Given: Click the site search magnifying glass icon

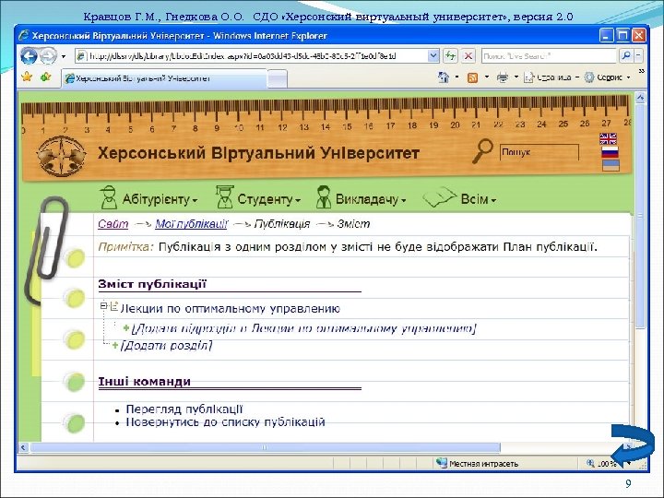Looking at the screenshot, I should tap(482, 151).
